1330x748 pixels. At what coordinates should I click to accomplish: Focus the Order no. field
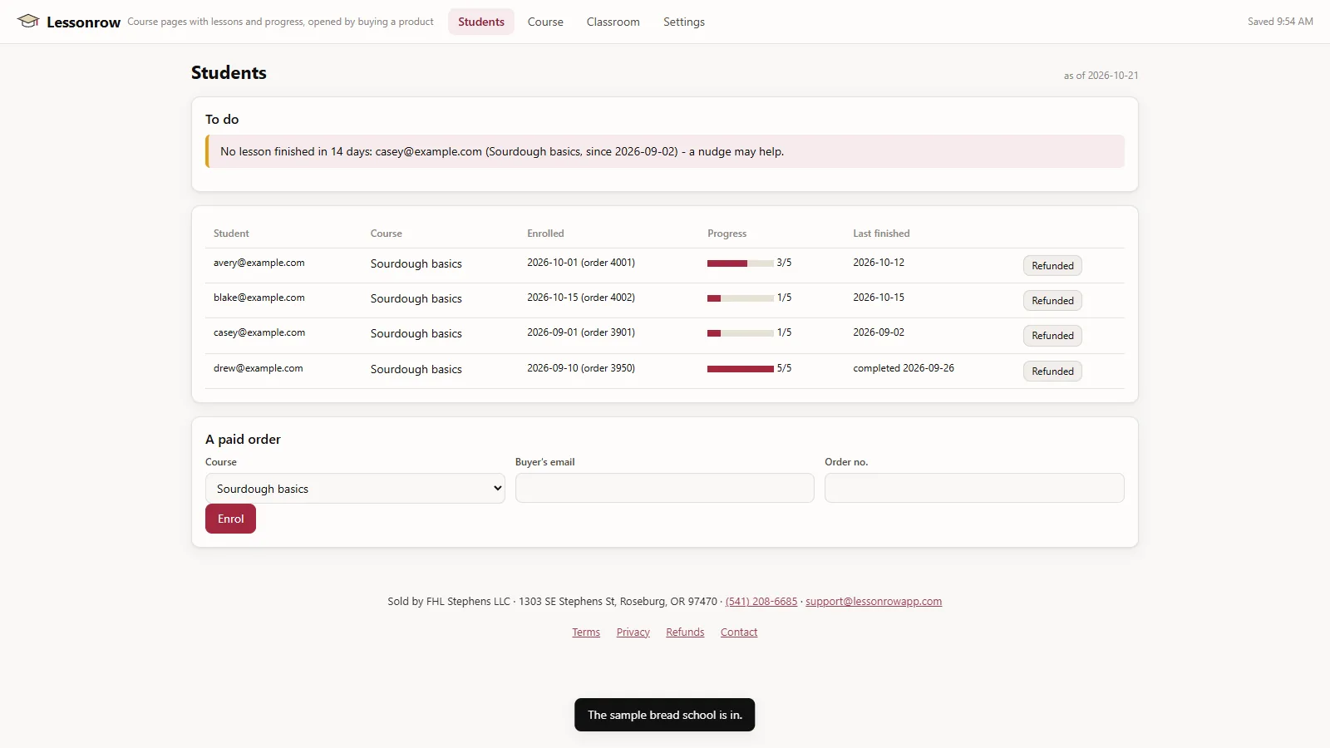(974, 488)
